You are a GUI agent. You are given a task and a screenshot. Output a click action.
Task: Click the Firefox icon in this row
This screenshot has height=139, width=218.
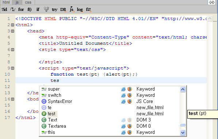click(130, 132)
